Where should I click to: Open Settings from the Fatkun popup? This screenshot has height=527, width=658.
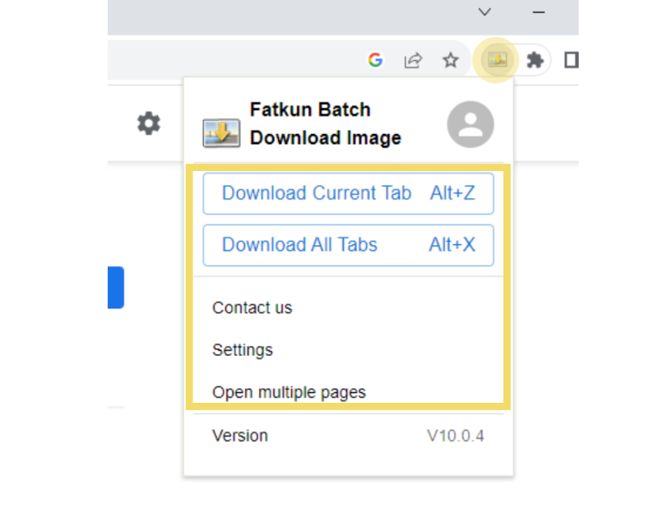tap(243, 350)
